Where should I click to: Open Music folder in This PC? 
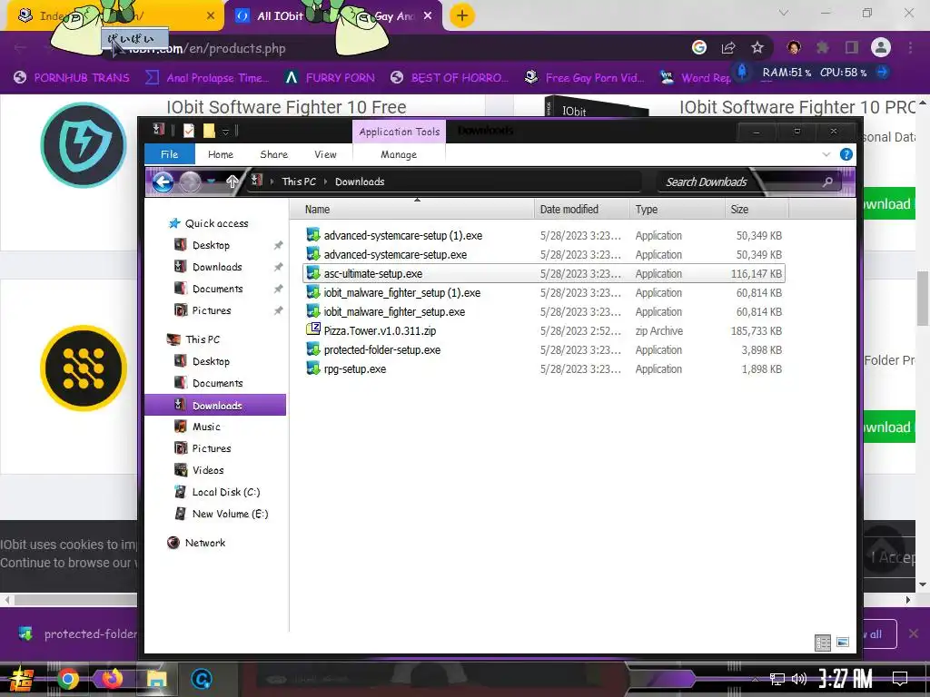click(x=198, y=427)
